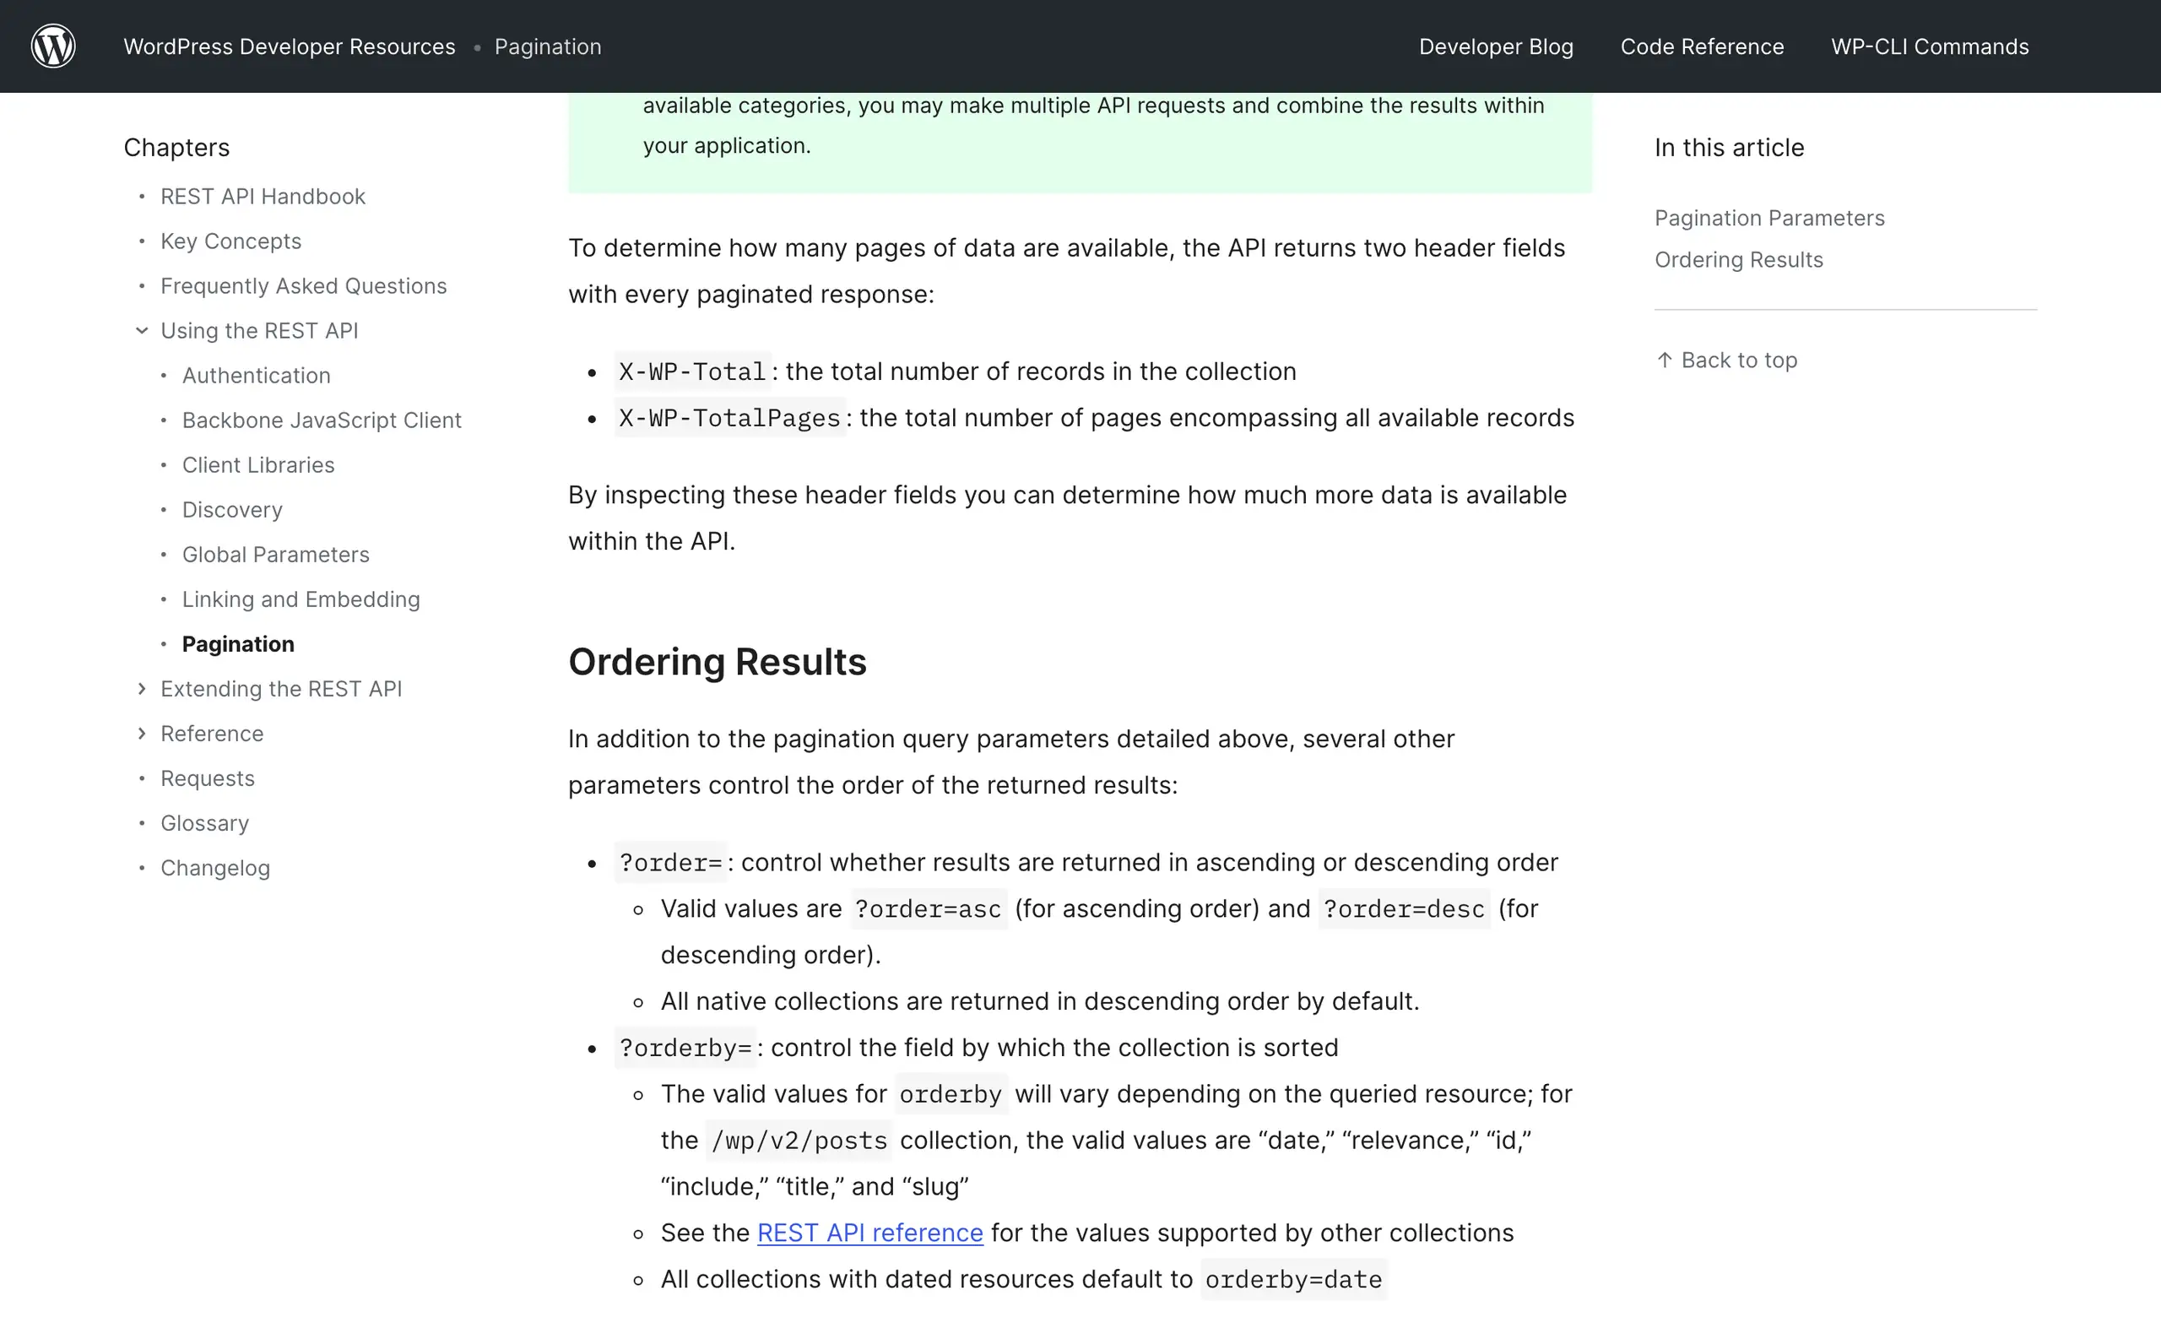
Task: Open the Reference chapter link
Action: 212,734
